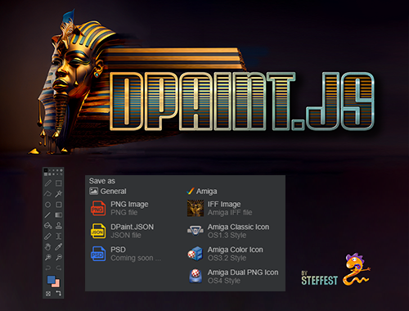Save as DPaint.JSON file
The height and width of the screenshot is (311, 409).
pos(122,231)
